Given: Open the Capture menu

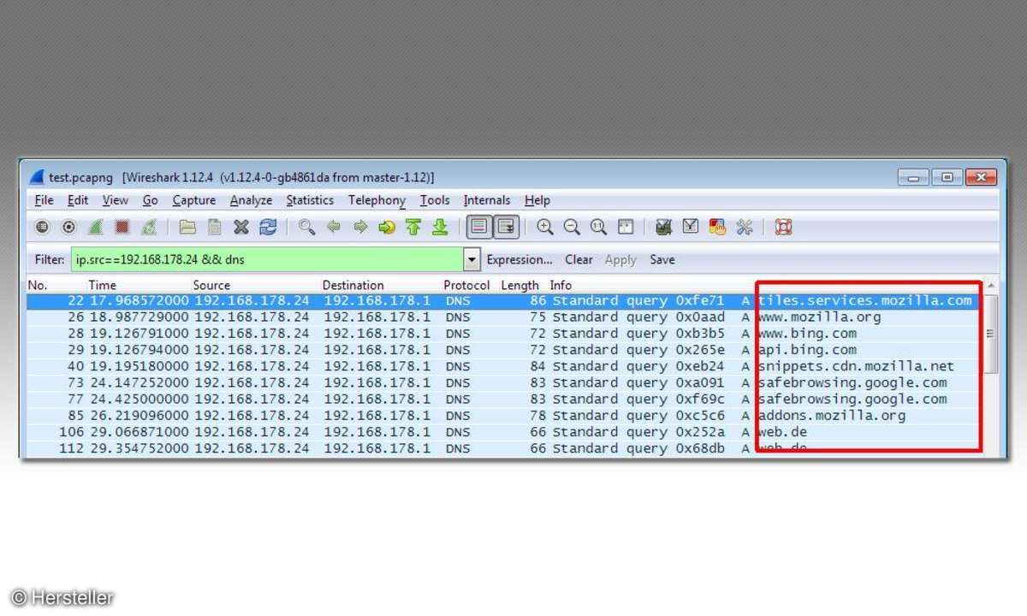Looking at the screenshot, I should coord(194,200).
